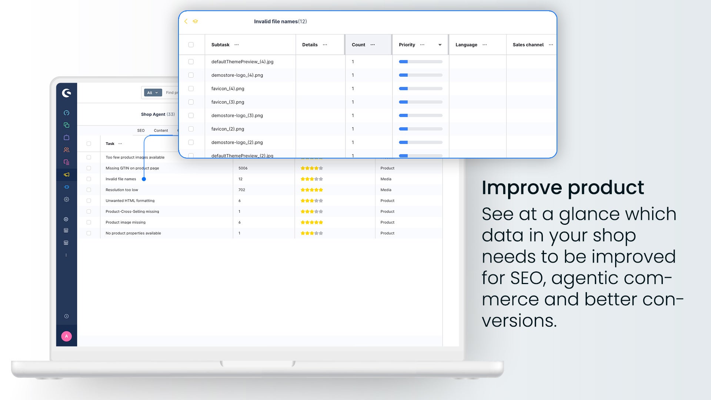Check the Resolution too low task row
This screenshot has width=711, height=400.
point(89,190)
